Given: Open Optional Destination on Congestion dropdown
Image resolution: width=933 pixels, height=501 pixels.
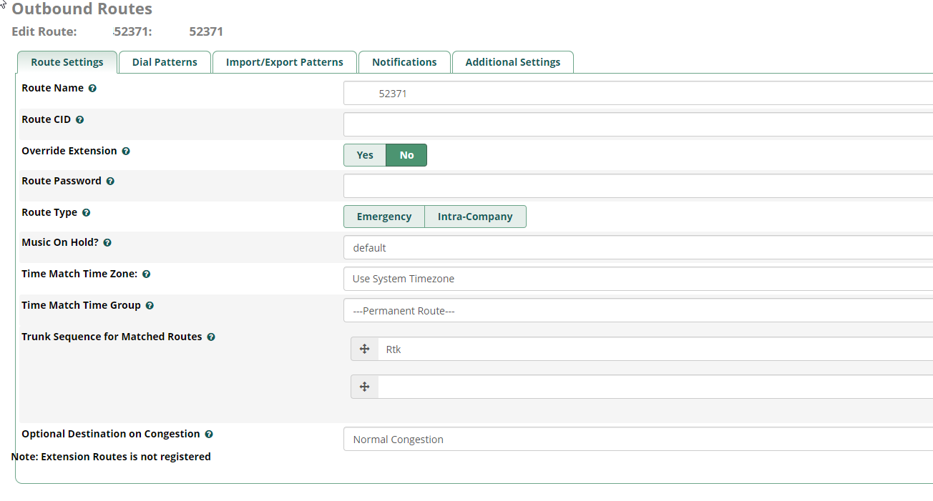Looking at the screenshot, I should click(x=637, y=440).
